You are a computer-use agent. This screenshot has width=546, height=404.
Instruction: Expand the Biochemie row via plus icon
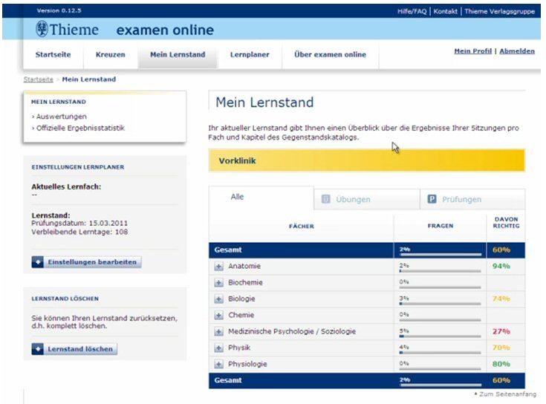pos(218,283)
